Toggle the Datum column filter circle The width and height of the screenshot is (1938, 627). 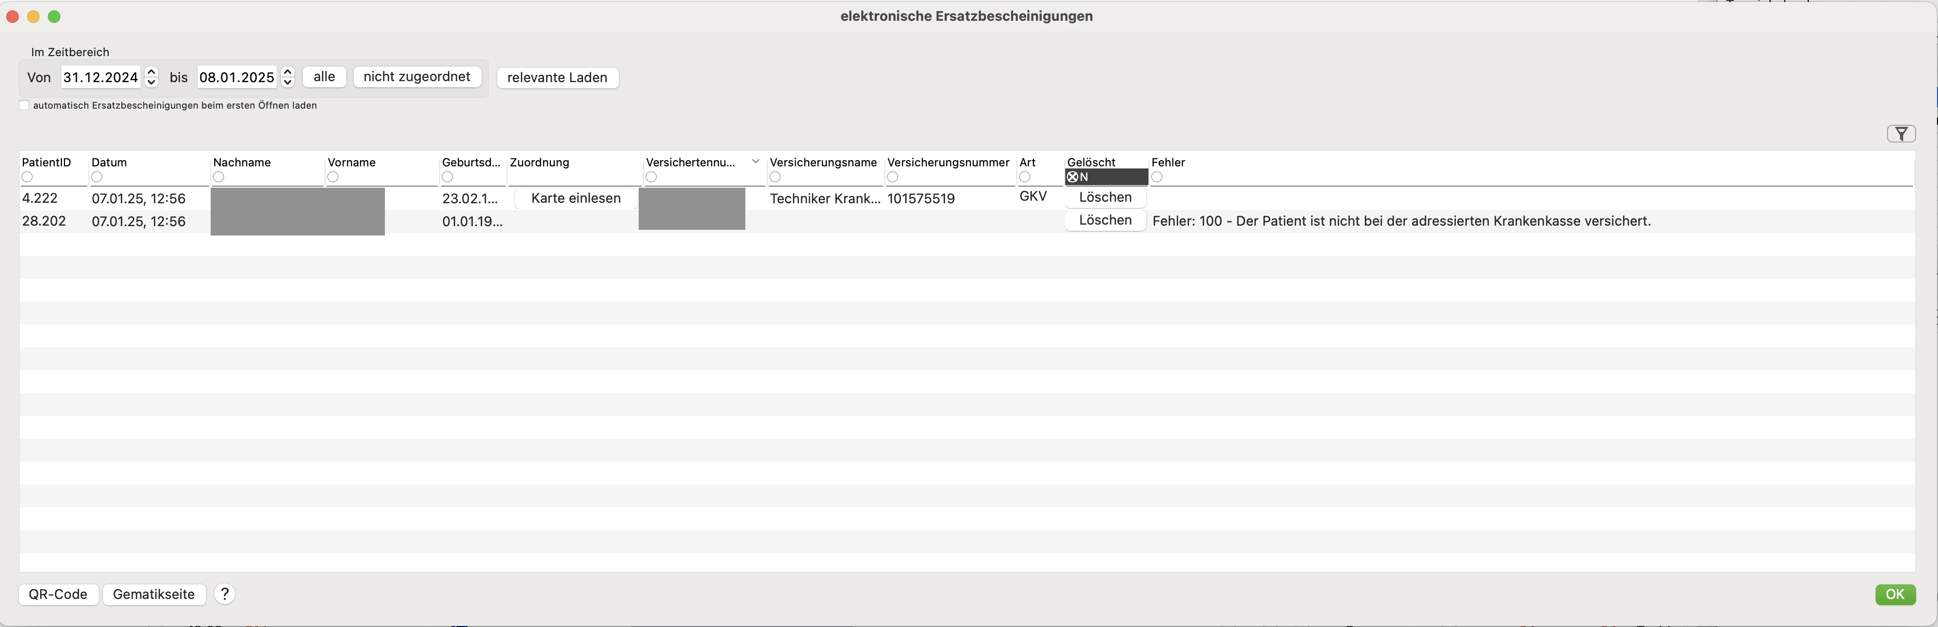[96, 177]
